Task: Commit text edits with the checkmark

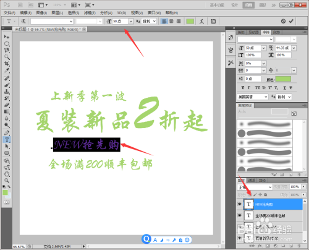Action: [291, 21]
